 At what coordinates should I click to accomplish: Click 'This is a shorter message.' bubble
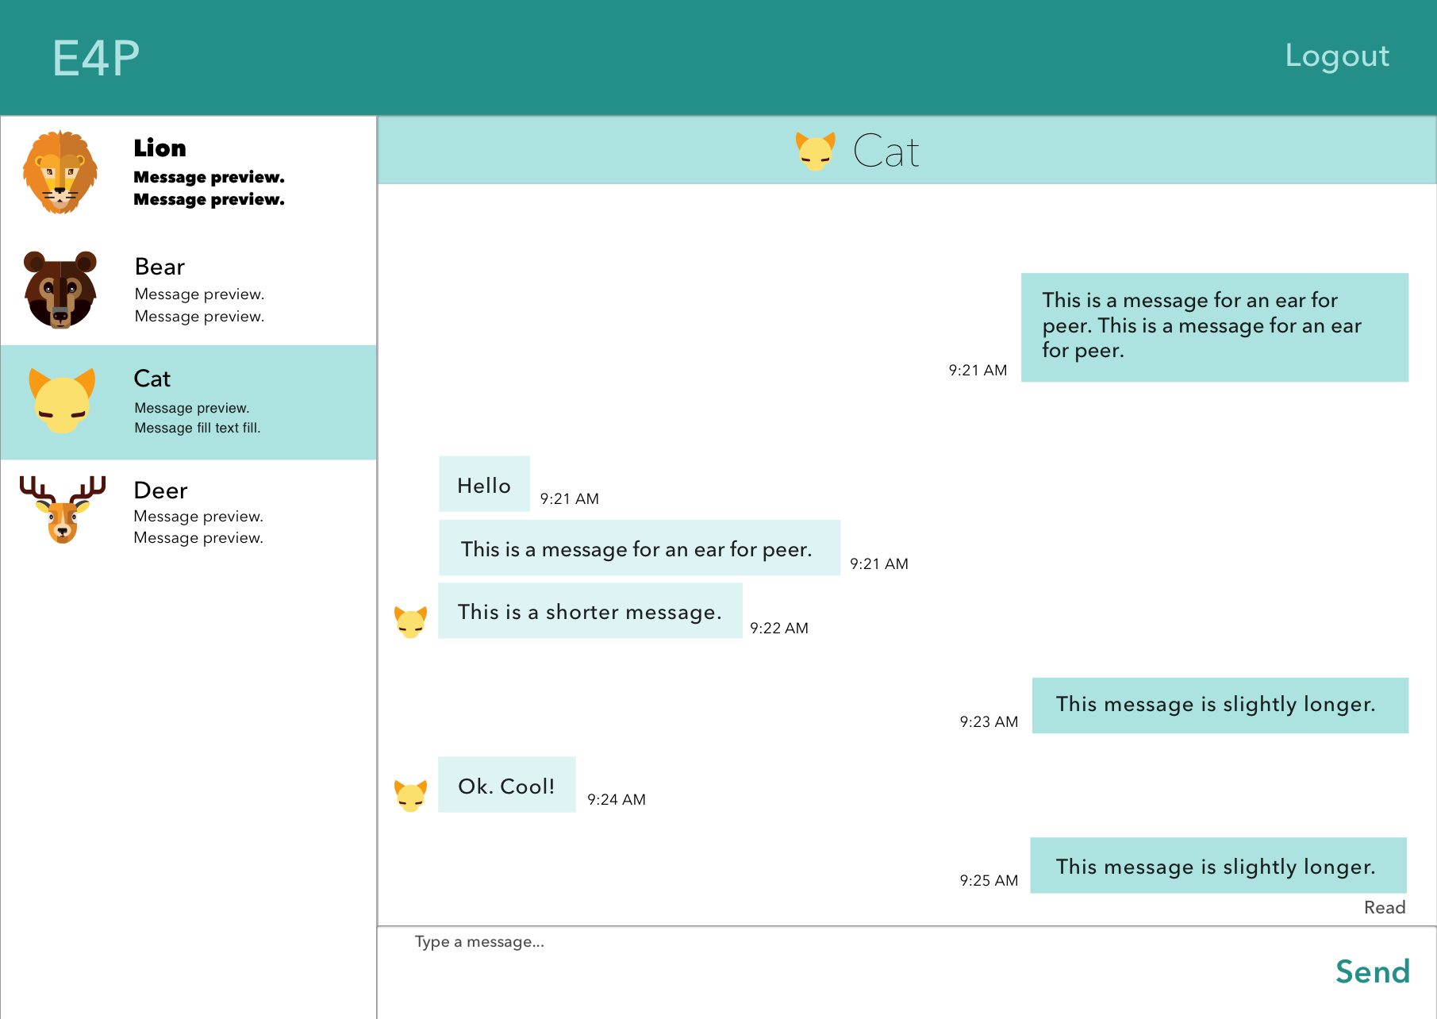[590, 611]
